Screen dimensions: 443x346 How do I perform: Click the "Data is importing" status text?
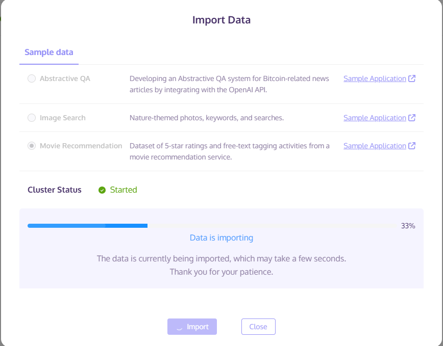pyautogui.click(x=222, y=237)
